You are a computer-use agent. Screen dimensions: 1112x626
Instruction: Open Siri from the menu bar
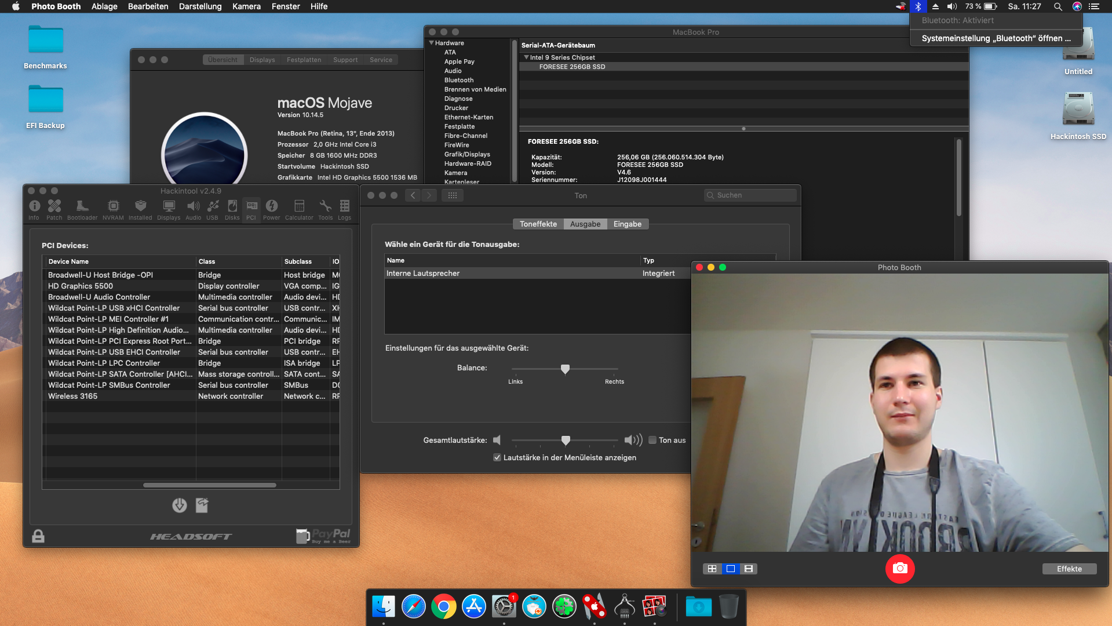(1077, 6)
